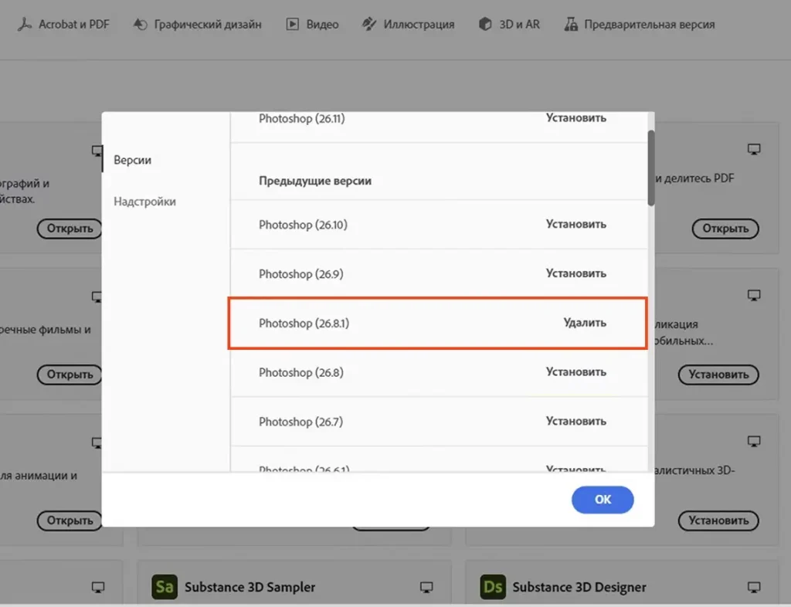
Task: Choose Установить next to Photoshop (26.8)
Action: (575, 372)
